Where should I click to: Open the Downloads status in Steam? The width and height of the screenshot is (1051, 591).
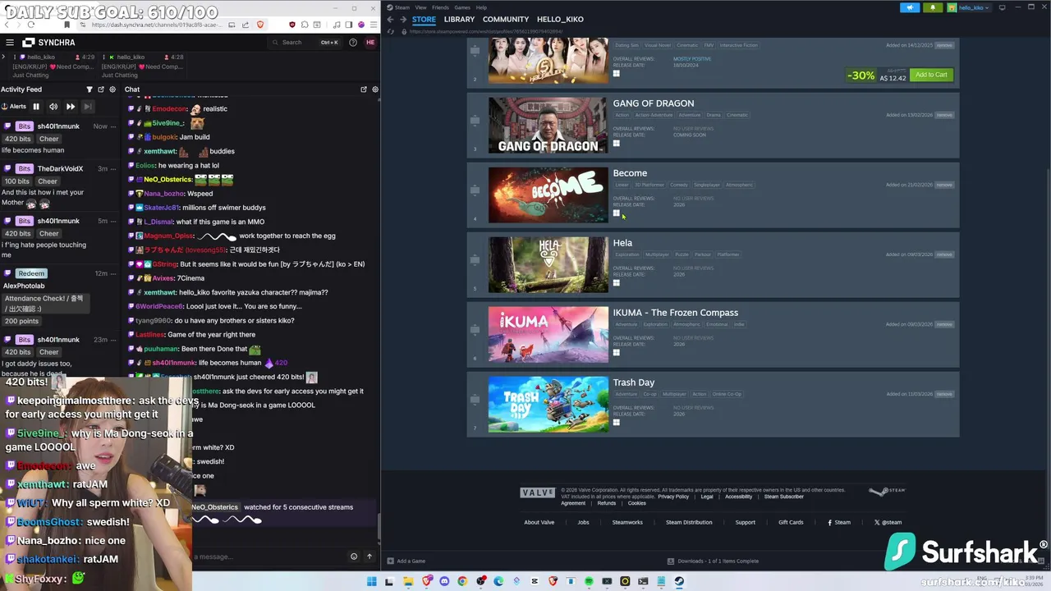tap(713, 561)
